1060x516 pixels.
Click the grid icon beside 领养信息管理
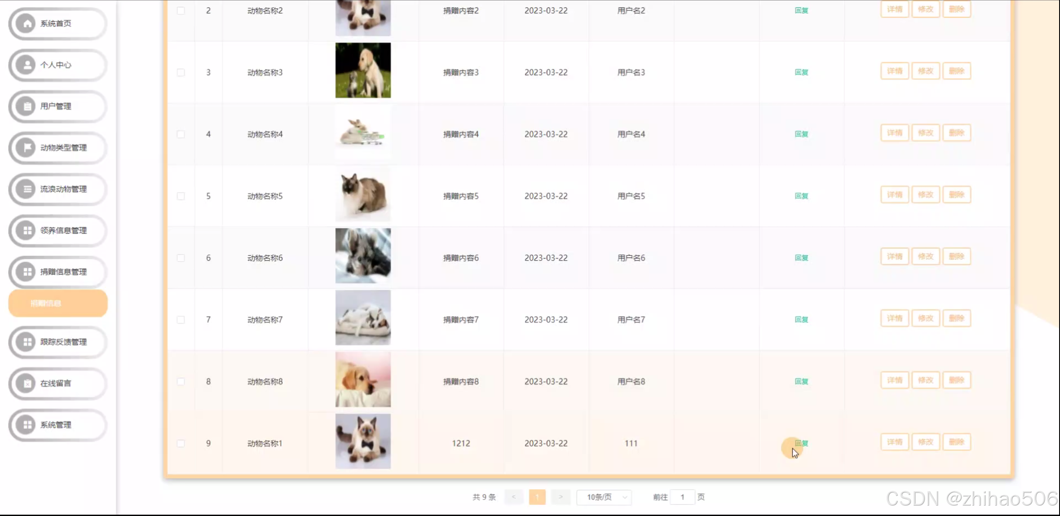click(27, 231)
